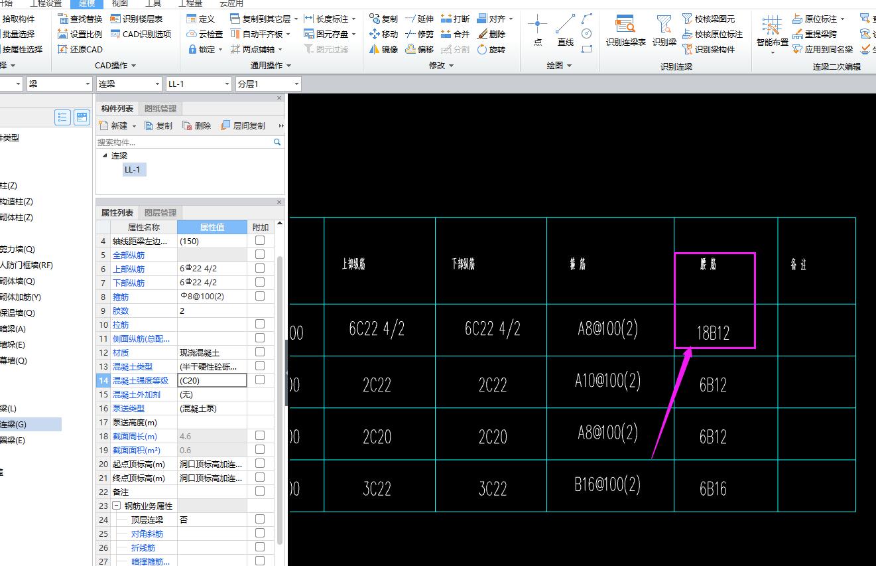Check 附加 box for 箍筋 row

(x=260, y=296)
